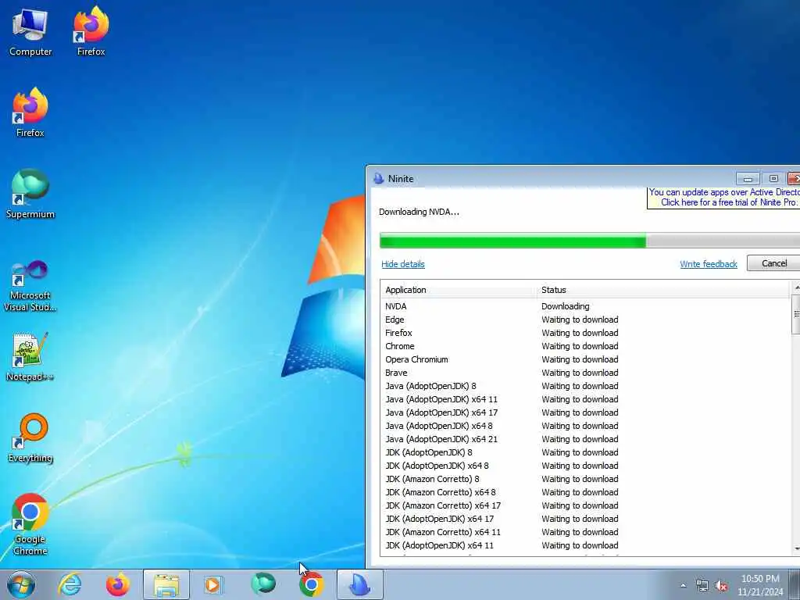The image size is (800, 600).
Task: Open the clock showing 10:50 PM
Action: (x=760, y=584)
